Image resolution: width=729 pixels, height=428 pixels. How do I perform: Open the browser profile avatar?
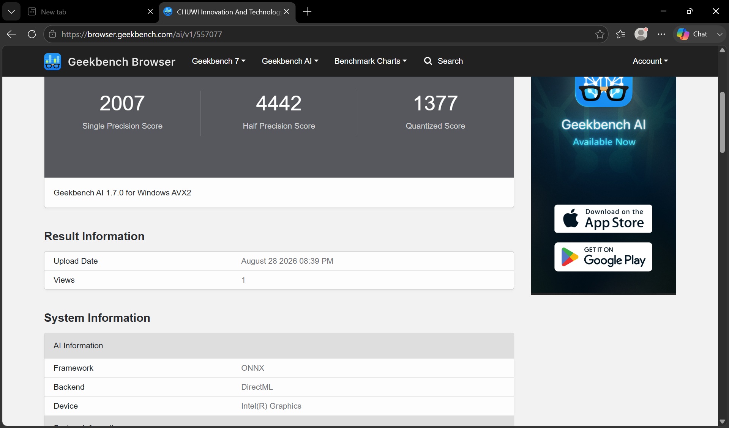pos(641,34)
